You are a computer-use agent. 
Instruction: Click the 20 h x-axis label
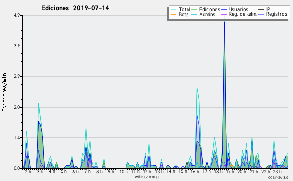click(x=242, y=171)
